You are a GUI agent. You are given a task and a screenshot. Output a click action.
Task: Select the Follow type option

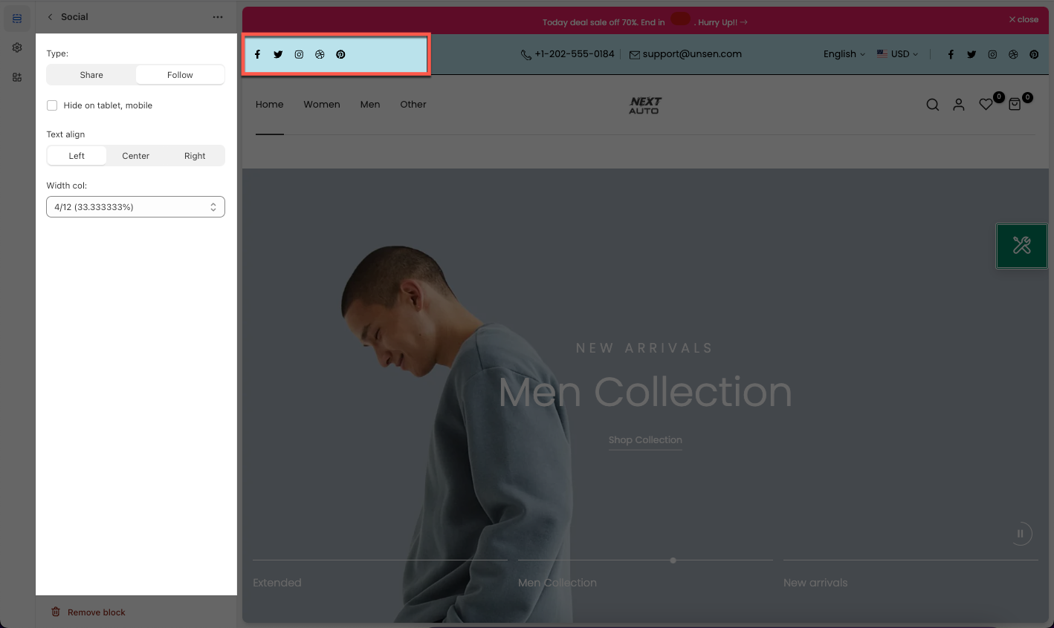pyautogui.click(x=180, y=75)
